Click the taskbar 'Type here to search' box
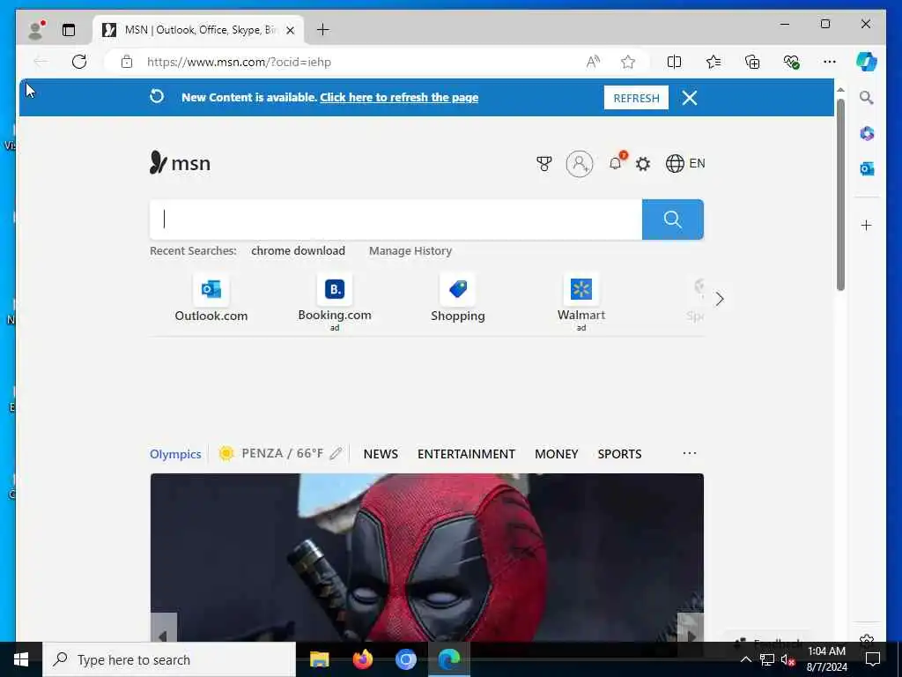Image resolution: width=902 pixels, height=677 pixels. click(x=169, y=659)
